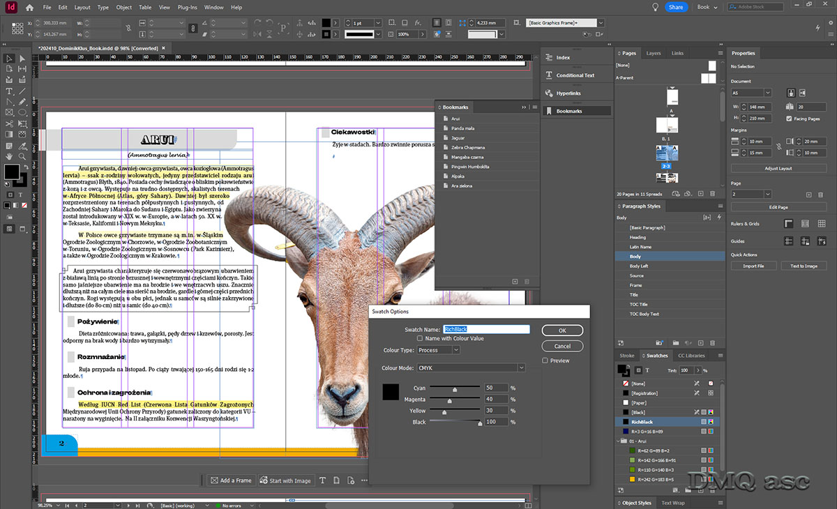Switch to the Layers tab
Image resolution: width=837 pixels, height=509 pixels.
(x=654, y=53)
